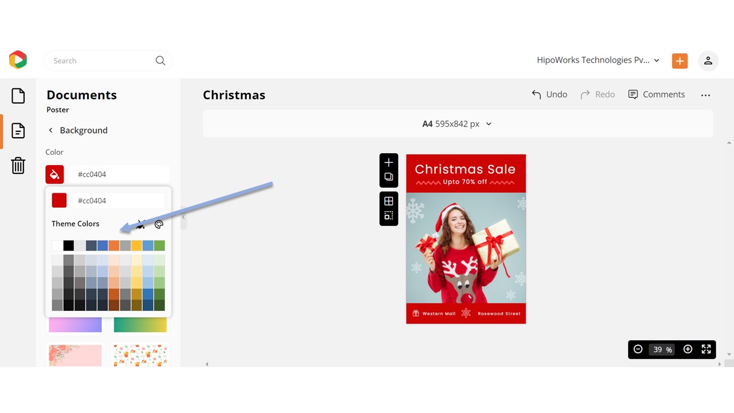The width and height of the screenshot is (734, 413).
Task: Open the grid layout icon beside the poster
Action: tap(388, 201)
